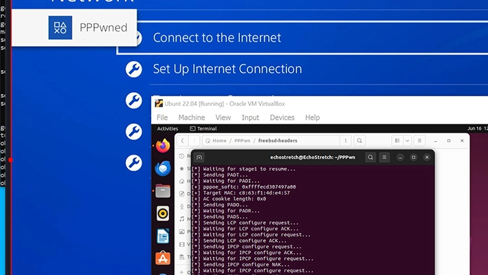Click the 'Sending PADO...' terminal line

tap(220, 205)
